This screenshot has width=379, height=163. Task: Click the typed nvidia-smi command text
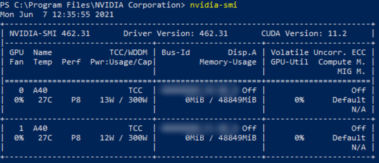(214, 5)
